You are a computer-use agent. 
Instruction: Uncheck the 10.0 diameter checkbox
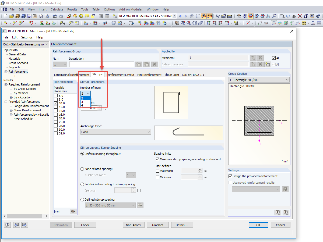click(x=56, y=103)
